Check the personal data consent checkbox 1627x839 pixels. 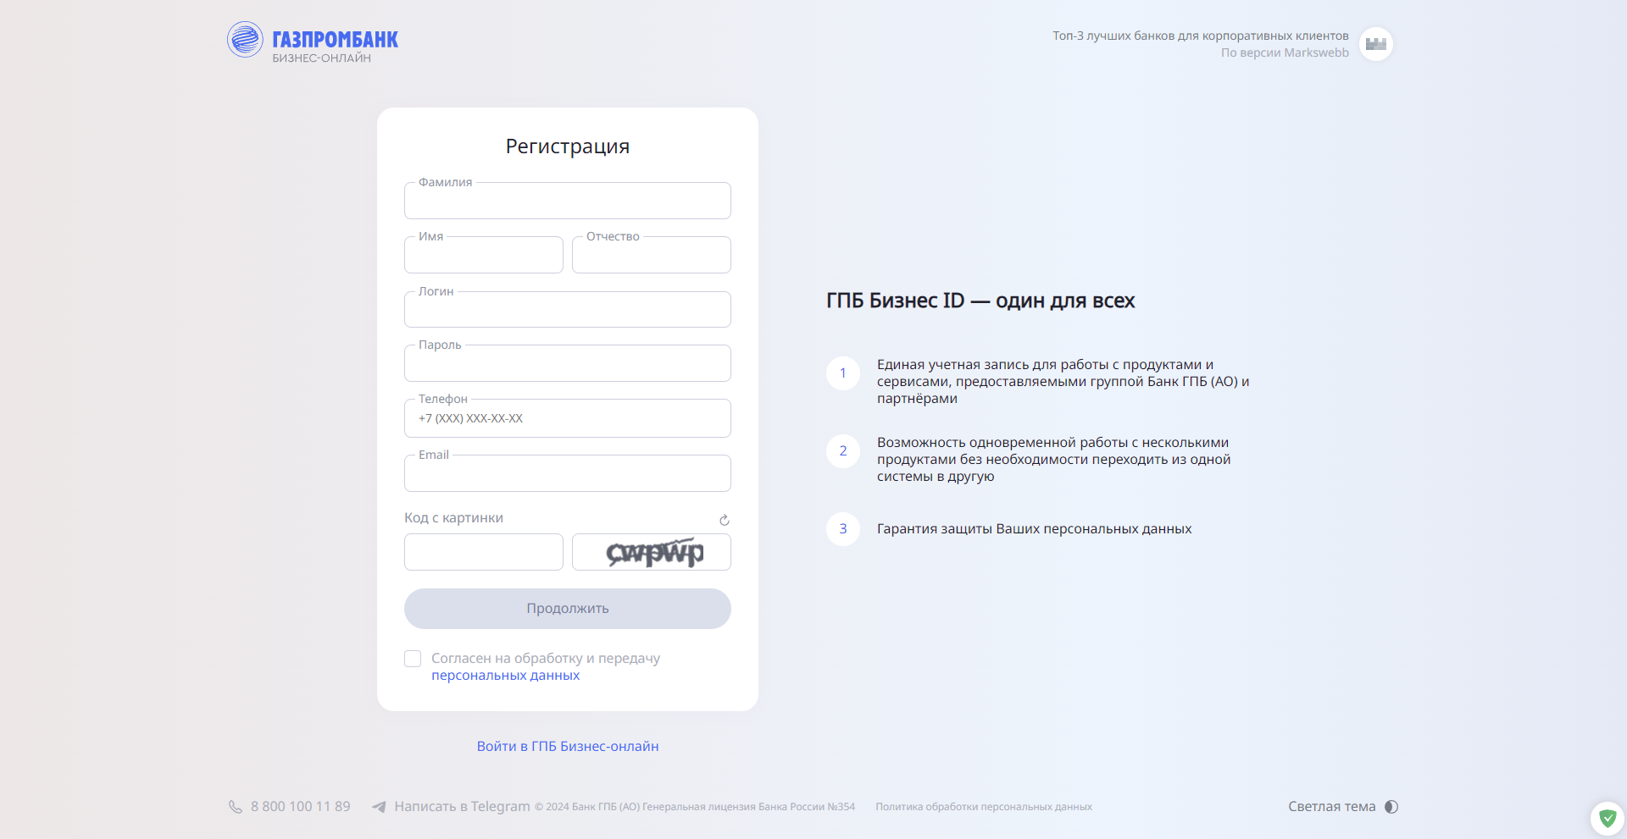pos(413,659)
